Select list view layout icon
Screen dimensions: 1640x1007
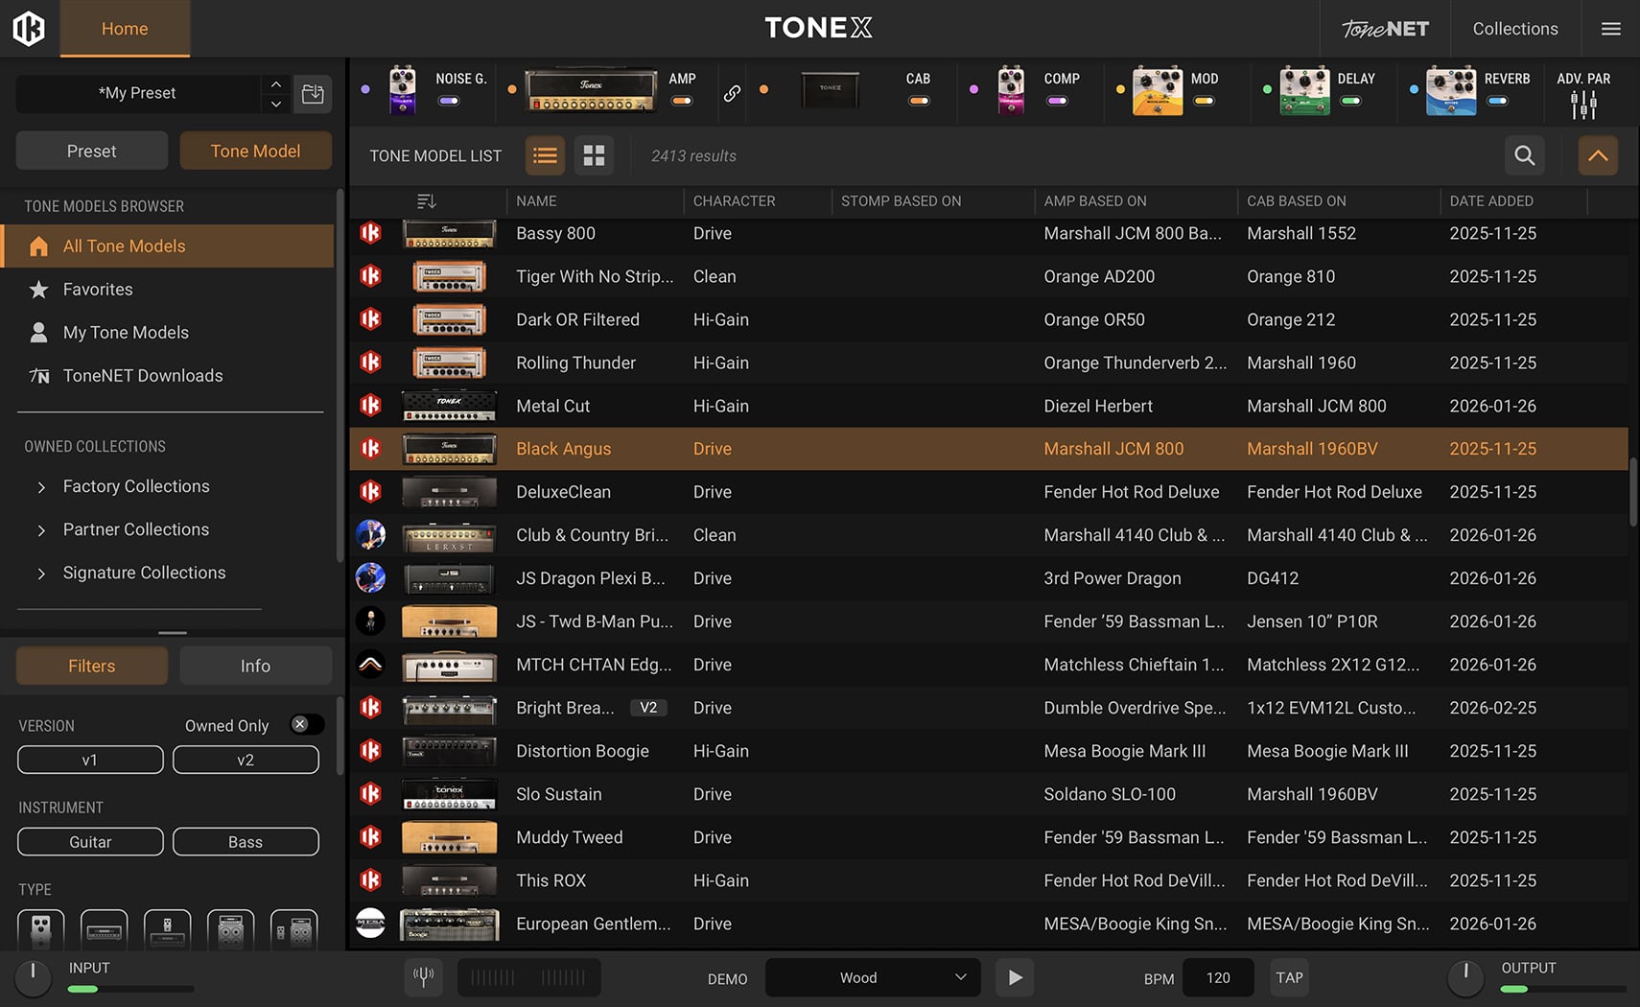(545, 155)
